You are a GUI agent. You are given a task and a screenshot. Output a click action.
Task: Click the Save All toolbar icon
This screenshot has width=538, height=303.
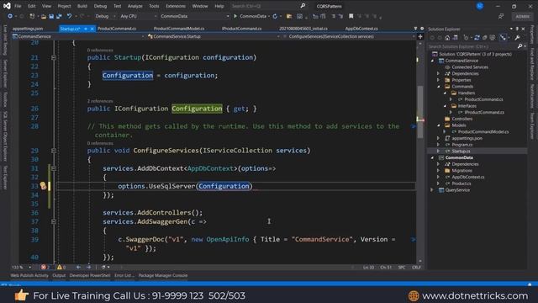(x=59, y=16)
